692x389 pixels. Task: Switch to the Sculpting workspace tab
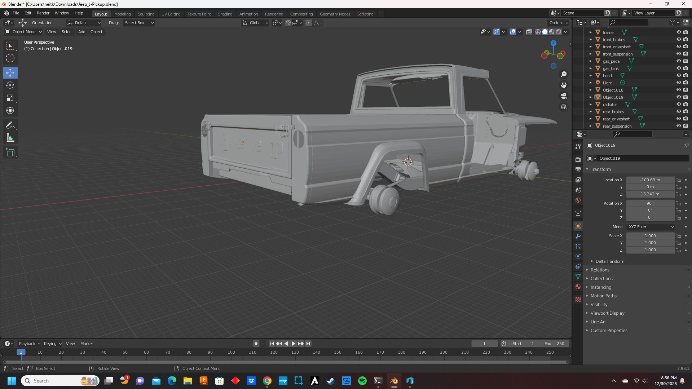click(146, 14)
